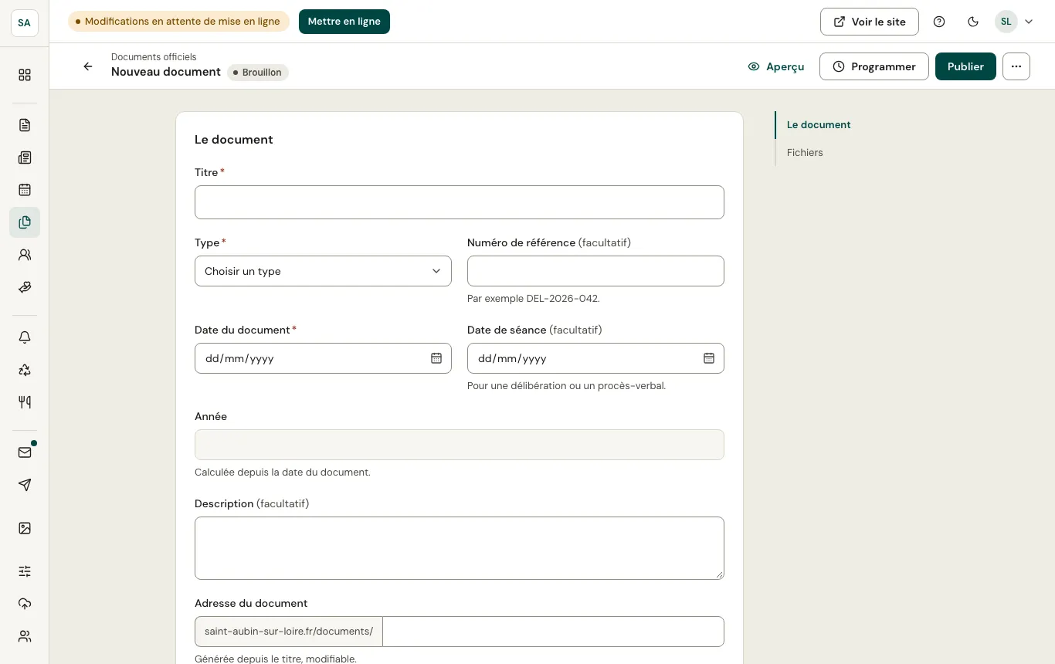Focus the Titre input field

click(x=460, y=202)
